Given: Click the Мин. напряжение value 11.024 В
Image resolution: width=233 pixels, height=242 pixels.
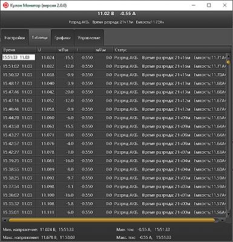Looking at the screenshot, I should click(x=48, y=230).
